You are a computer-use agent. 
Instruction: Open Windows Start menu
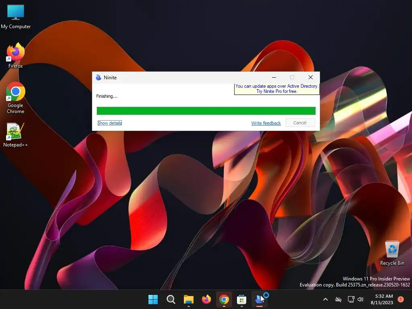click(153, 299)
